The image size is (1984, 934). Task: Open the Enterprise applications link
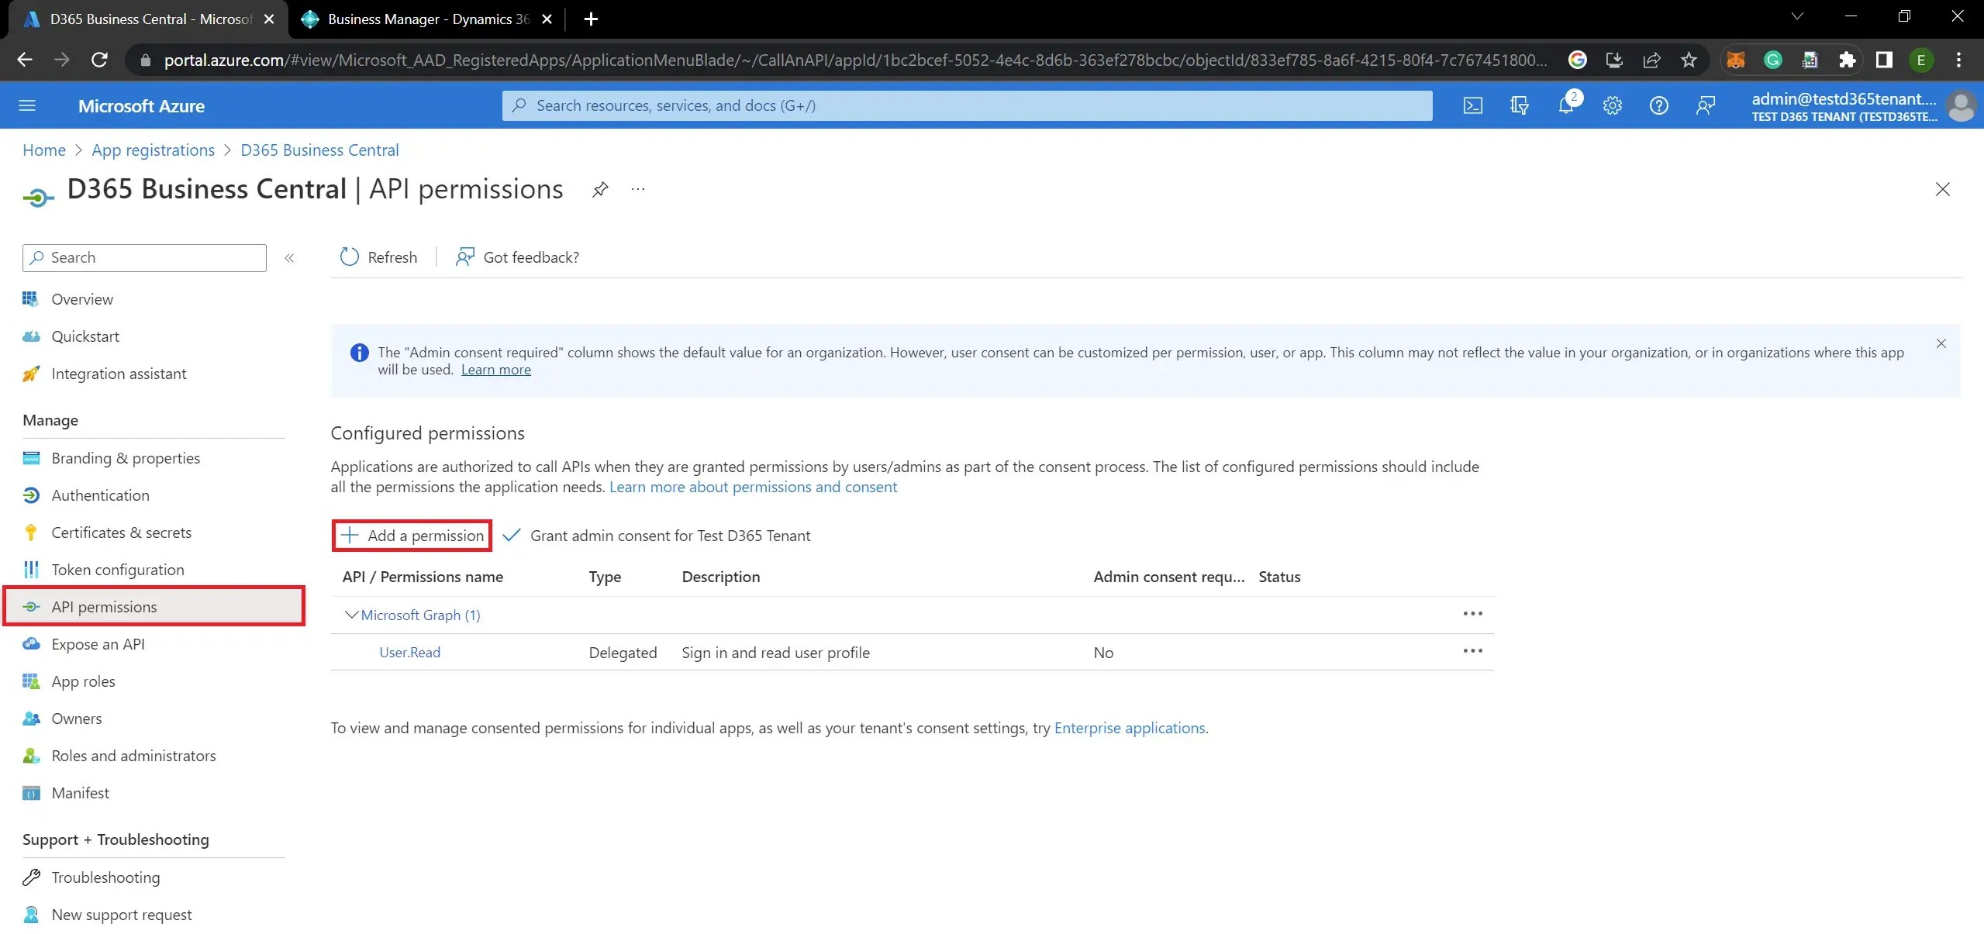[1129, 728]
